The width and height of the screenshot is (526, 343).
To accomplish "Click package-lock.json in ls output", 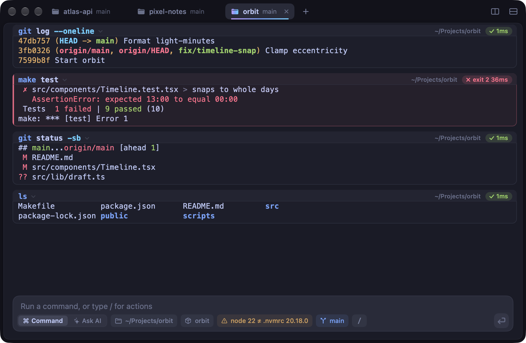I will click(57, 216).
